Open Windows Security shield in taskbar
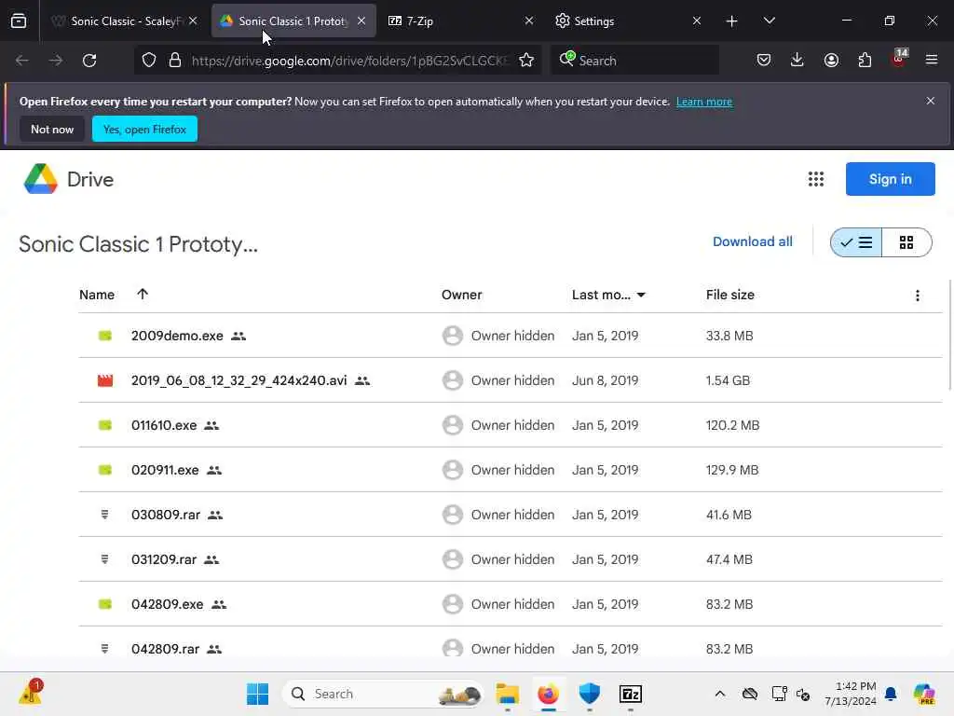This screenshot has width=954, height=716. click(x=589, y=694)
